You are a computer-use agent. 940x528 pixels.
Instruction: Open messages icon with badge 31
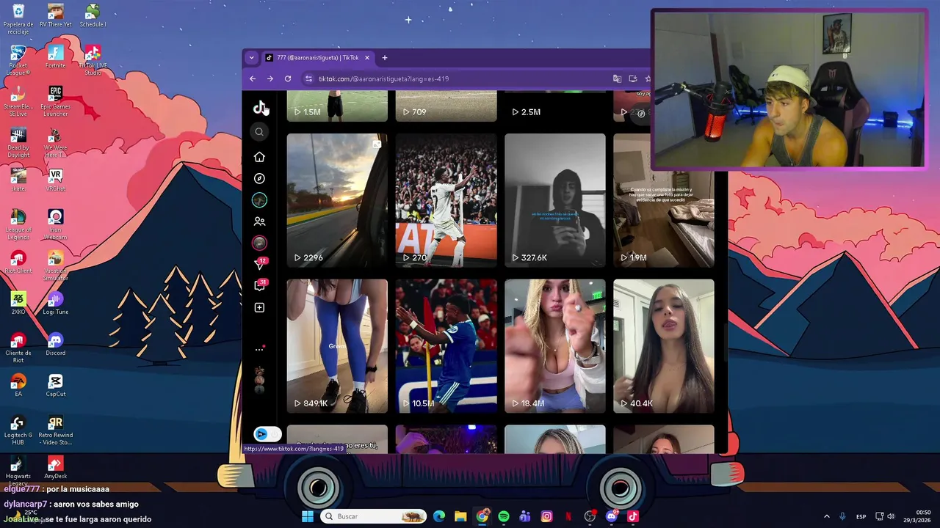(259, 286)
